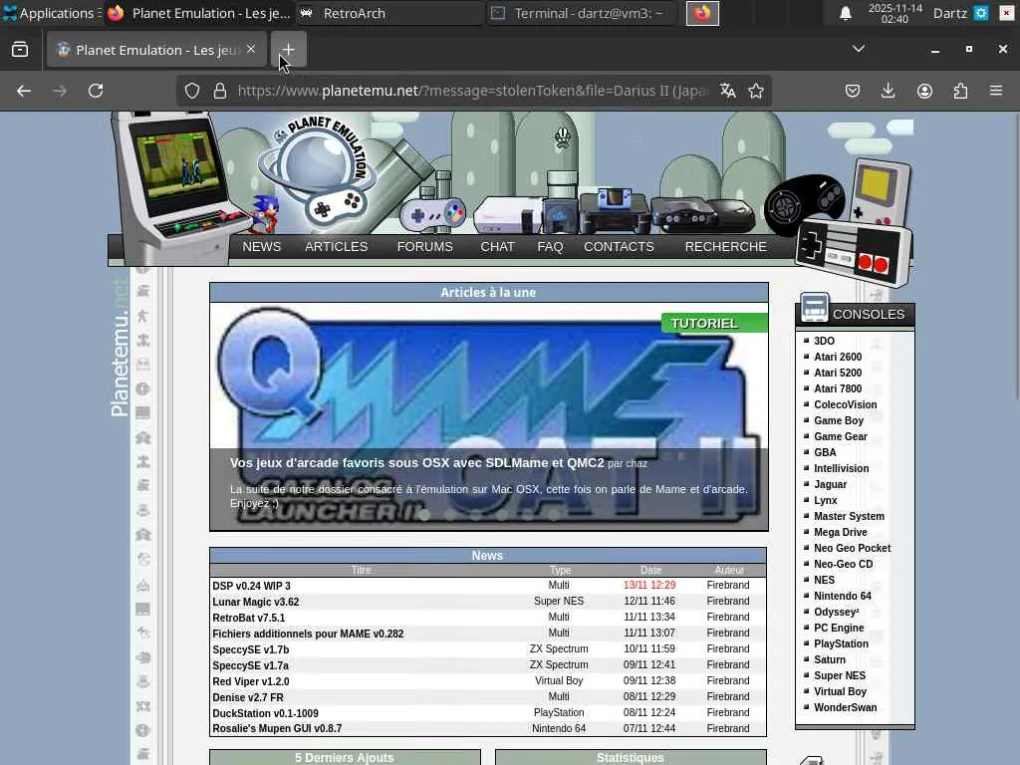Show site security info via padlock icon
This screenshot has width=1020, height=765.
click(220, 91)
